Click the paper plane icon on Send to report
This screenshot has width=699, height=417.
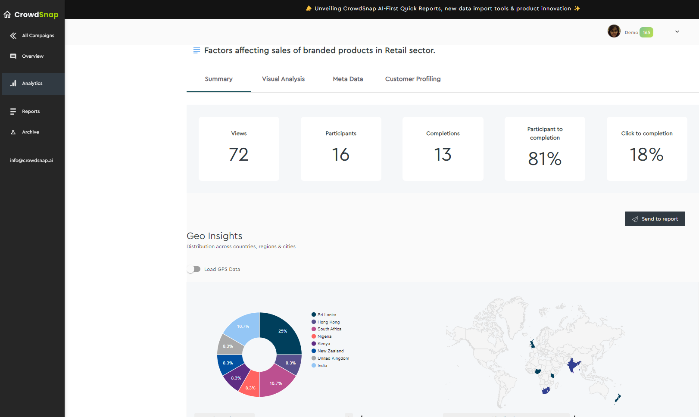pyautogui.click(x=635, y=219)
